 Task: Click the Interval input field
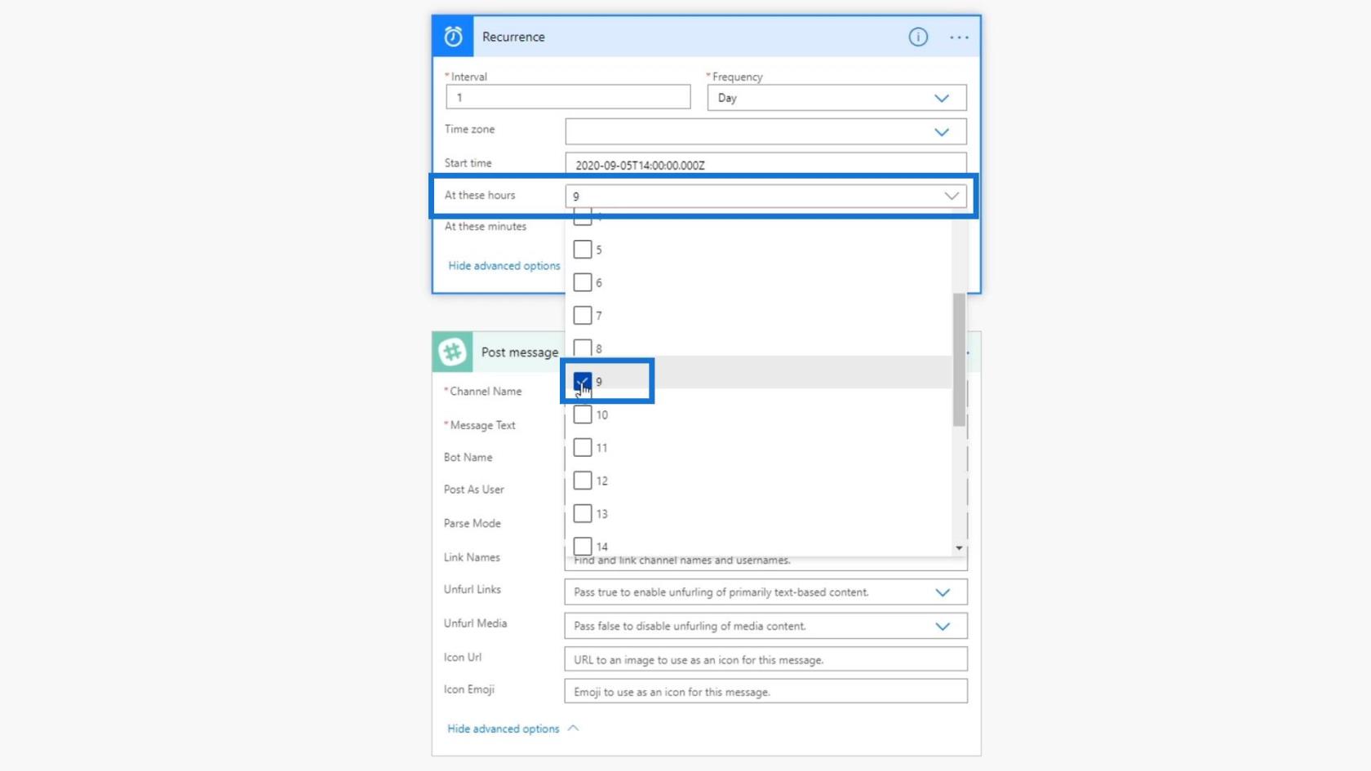tap(568, 97)
